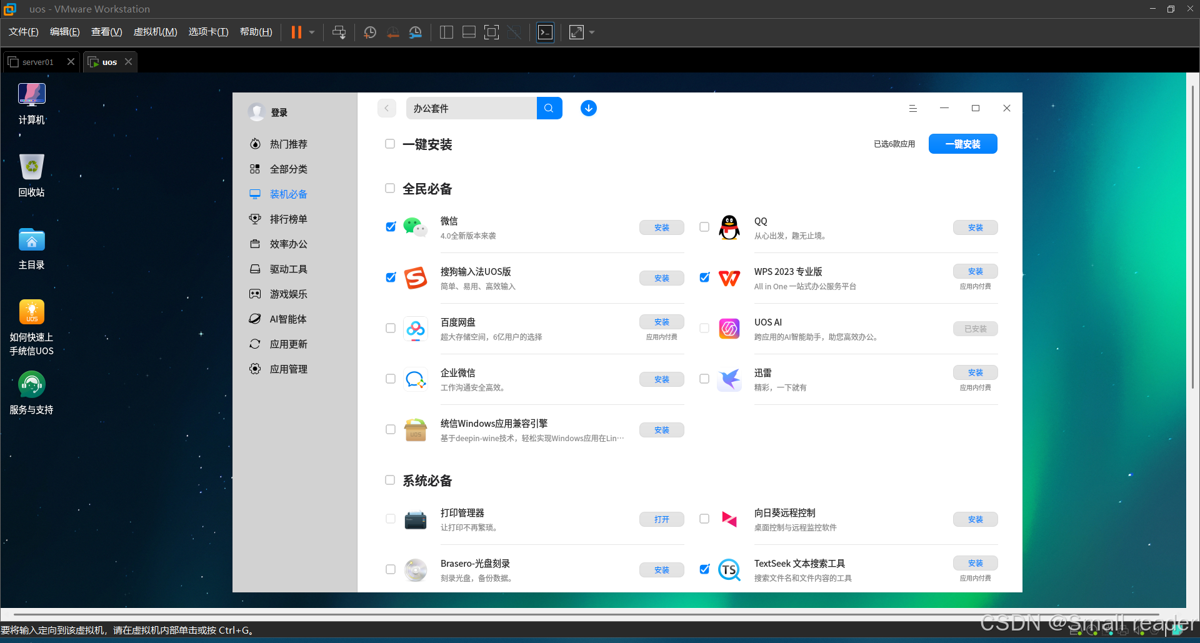This screenshot has width=1200, height=643.
Task: Click the VMware horizontal scrollbar at bottom
Action: click(x=586, y=614)
